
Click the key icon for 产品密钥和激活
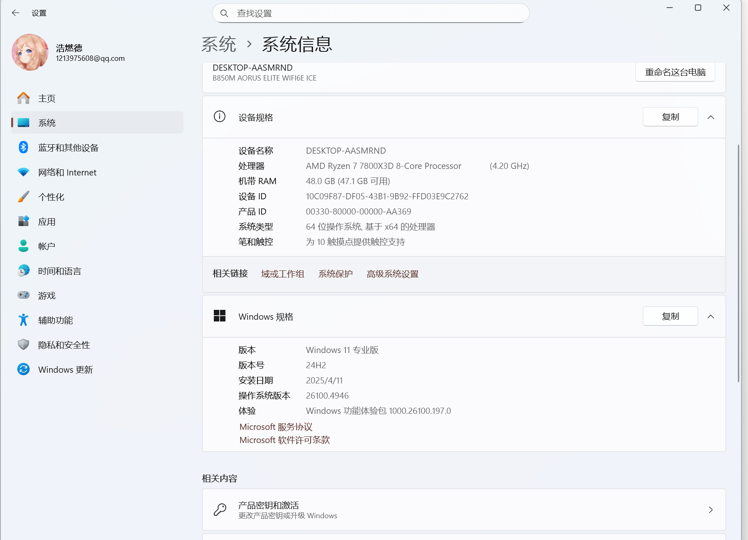220,510
